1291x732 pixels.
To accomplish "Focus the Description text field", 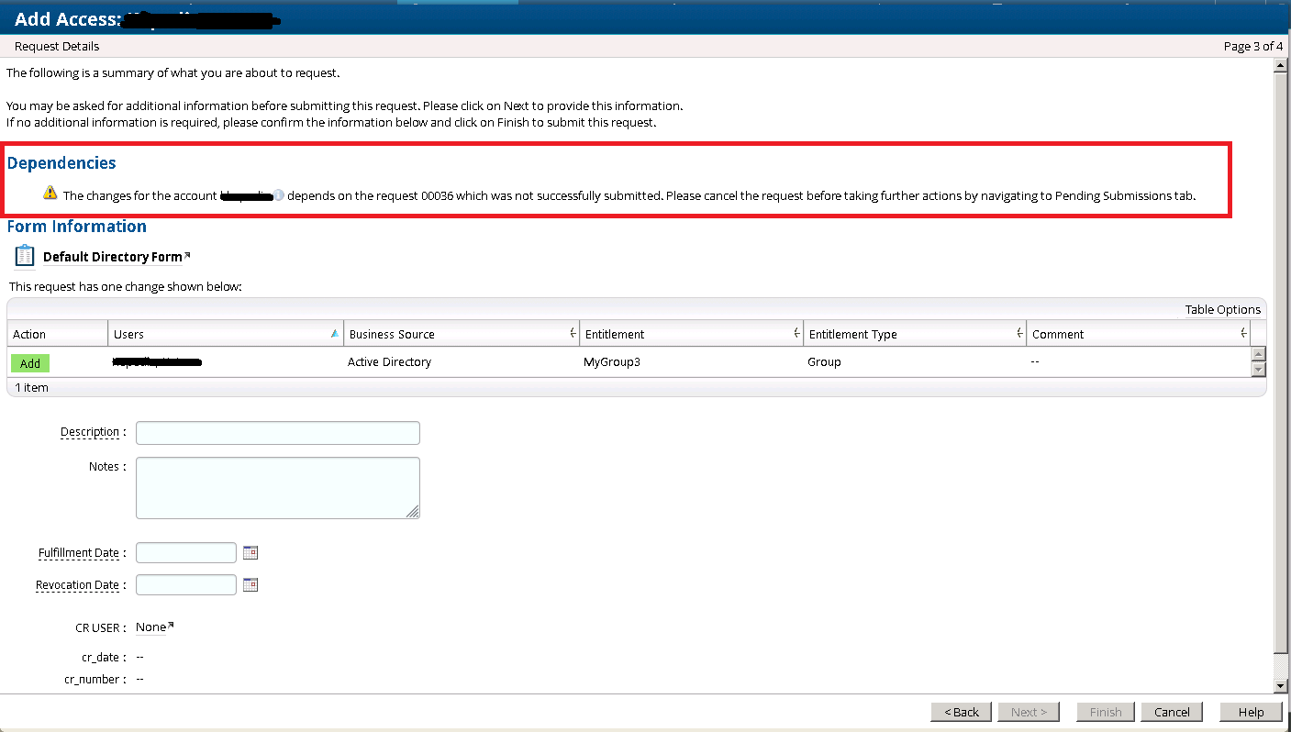I will (x=277, y=433).
